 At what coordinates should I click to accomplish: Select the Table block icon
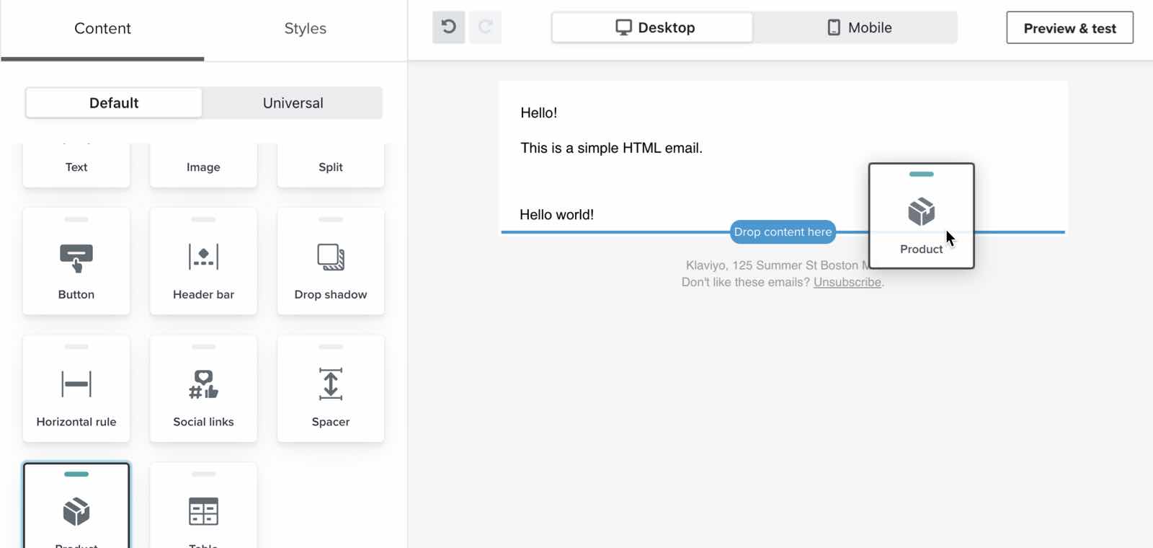(x=203, y=511)
